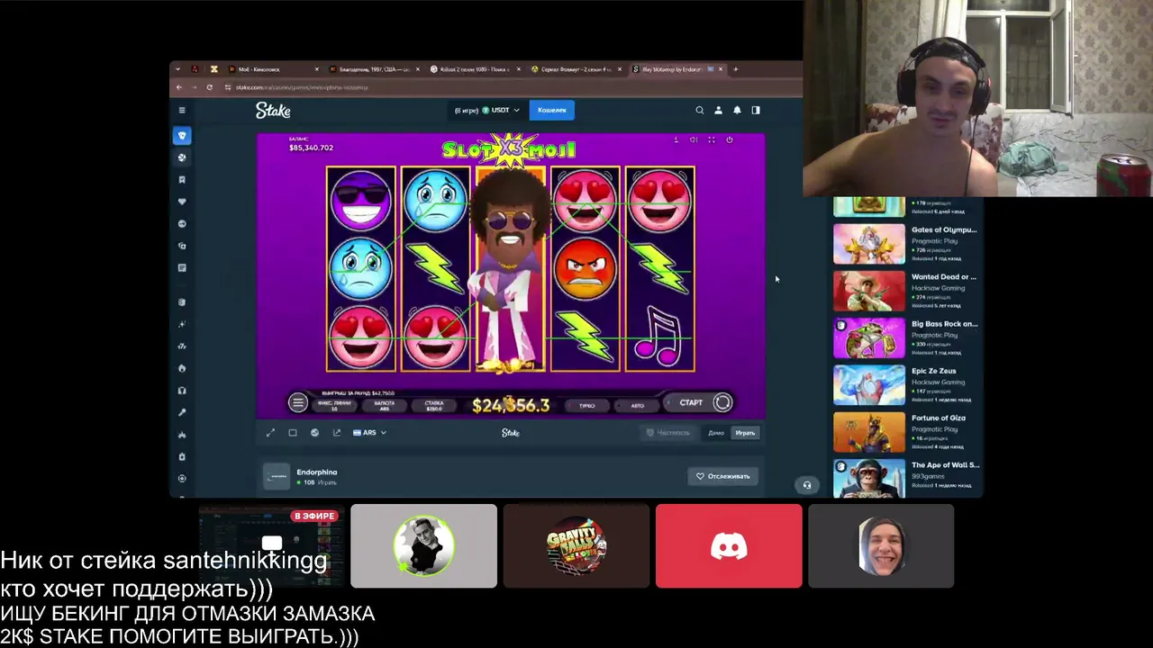The height and width of the screenshot is (648, 1153).
Task: Select the sports ball icon in the sidebar
Action: (182, 157)
